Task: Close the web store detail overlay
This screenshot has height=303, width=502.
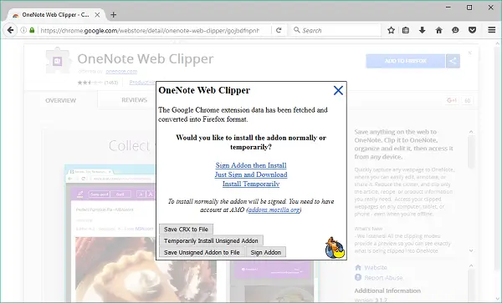Action: [x=469, y=53]
